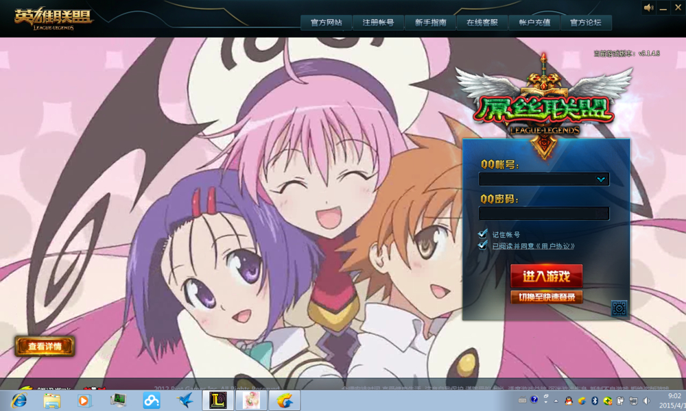Show hidden tray icons arrow
Image resolution: width=686 pixels, height=411 pixels.
tap(556, 401)
